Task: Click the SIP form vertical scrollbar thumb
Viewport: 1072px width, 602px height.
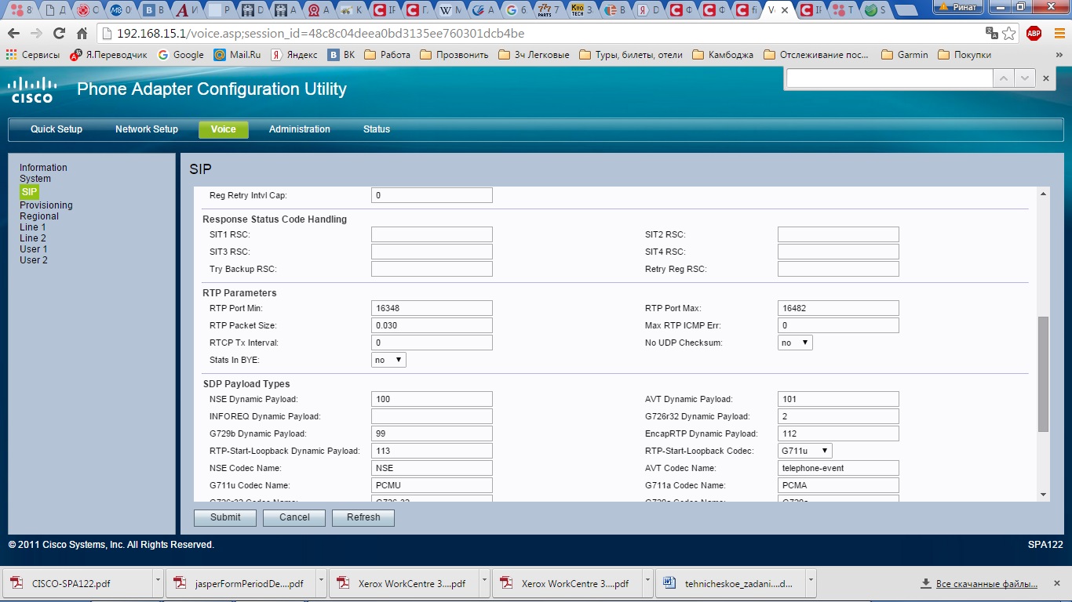Action: pyautogui.click(x=1043, y=374)
